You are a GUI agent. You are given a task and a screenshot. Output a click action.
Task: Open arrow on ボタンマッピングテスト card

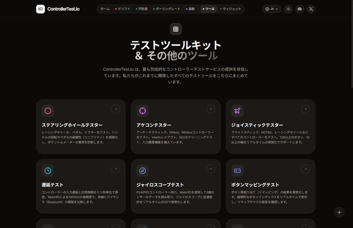point(305,169)
